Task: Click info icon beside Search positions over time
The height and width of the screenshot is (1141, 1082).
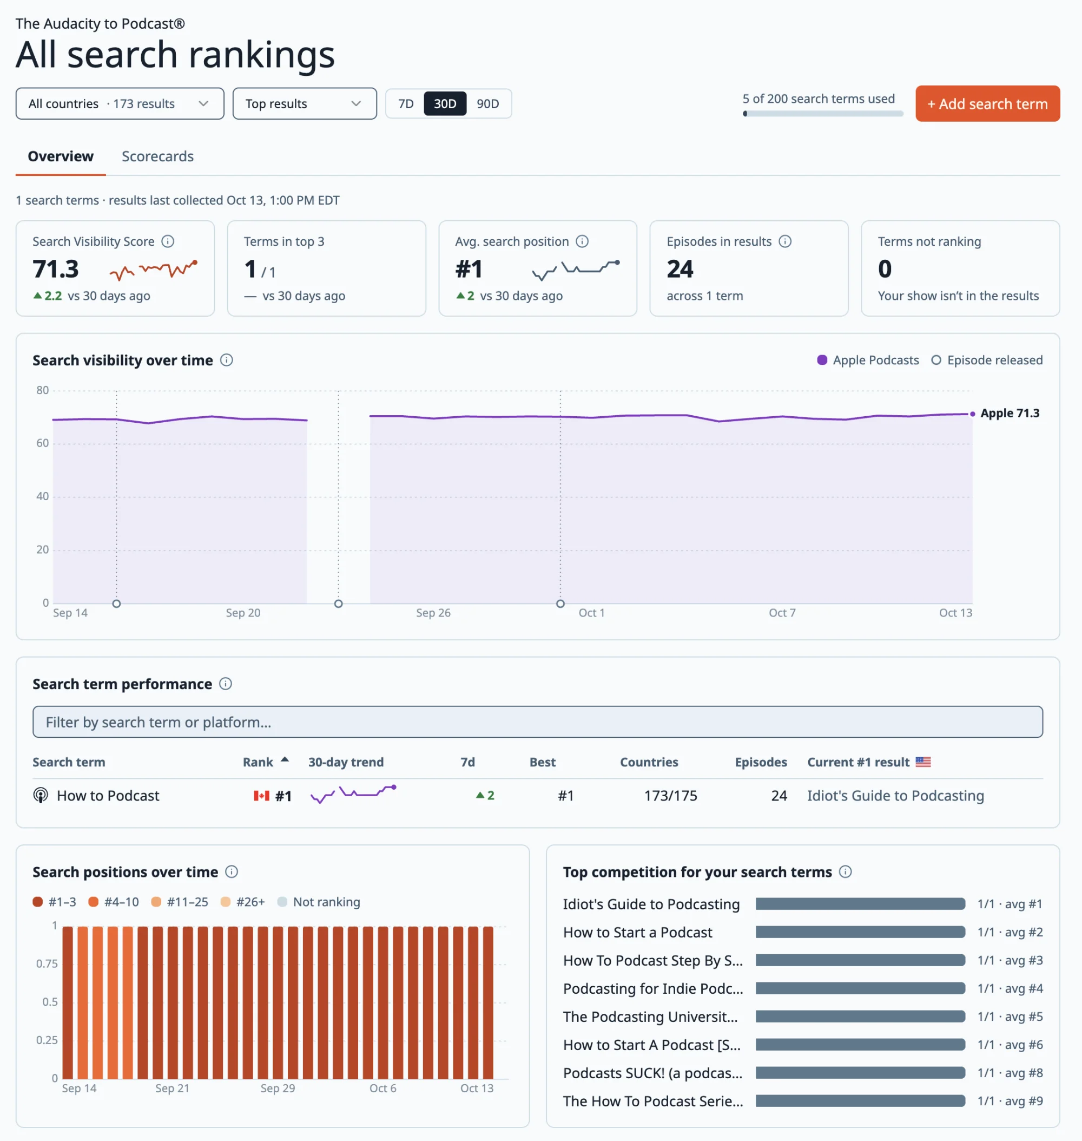Action: tap(232, 872)
